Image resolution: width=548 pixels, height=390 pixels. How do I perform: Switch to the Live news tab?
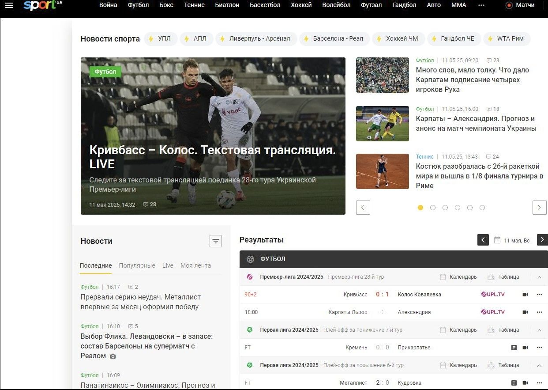click(168, 265)
